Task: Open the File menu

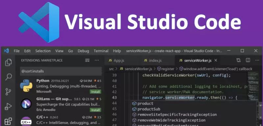Action: (x=16, y=51)
